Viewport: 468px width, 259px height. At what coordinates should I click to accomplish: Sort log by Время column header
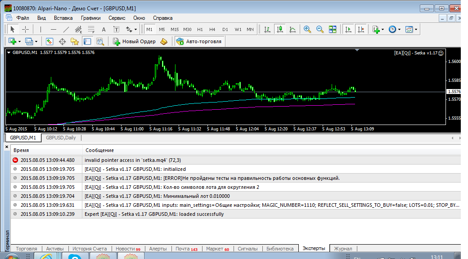[x=46, y=150]
